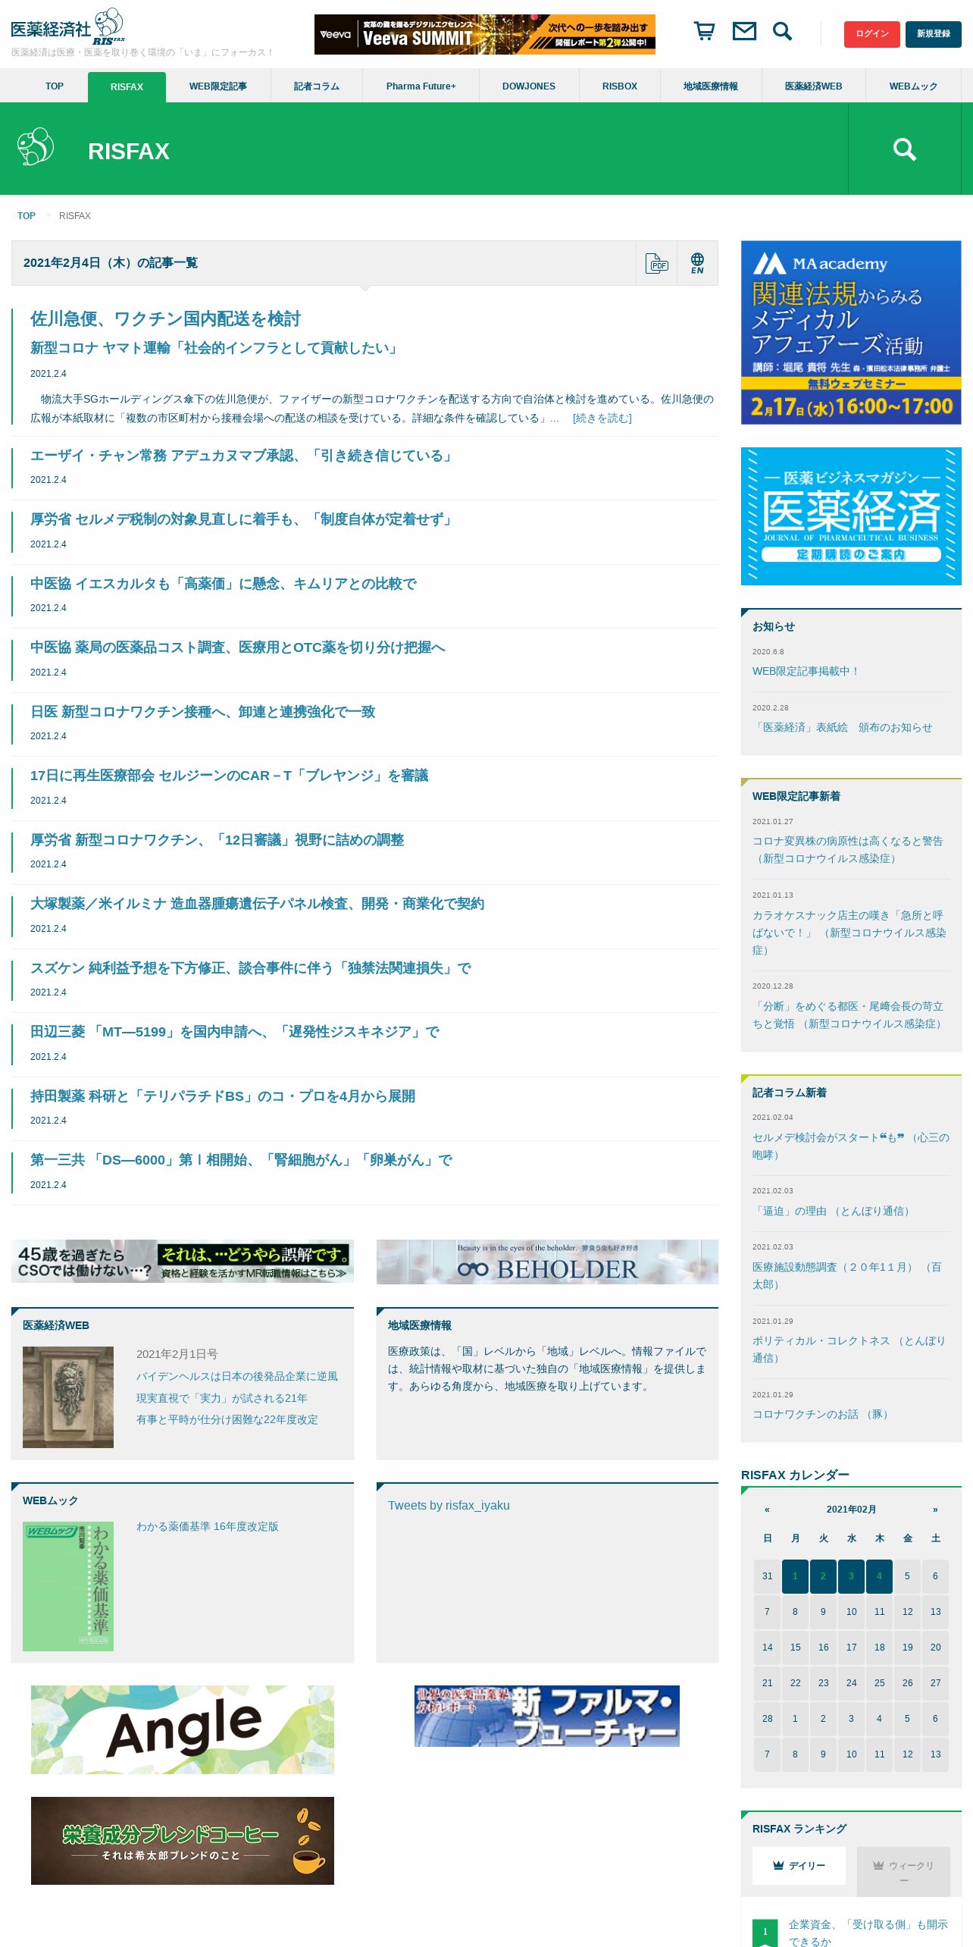Click the 45歳を過ぎたら CSO banner
The height and width of the screenshot is (1947, 973).
point(183,1261)
